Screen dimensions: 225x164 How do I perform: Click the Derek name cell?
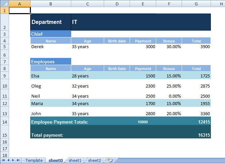click(51, 47)
